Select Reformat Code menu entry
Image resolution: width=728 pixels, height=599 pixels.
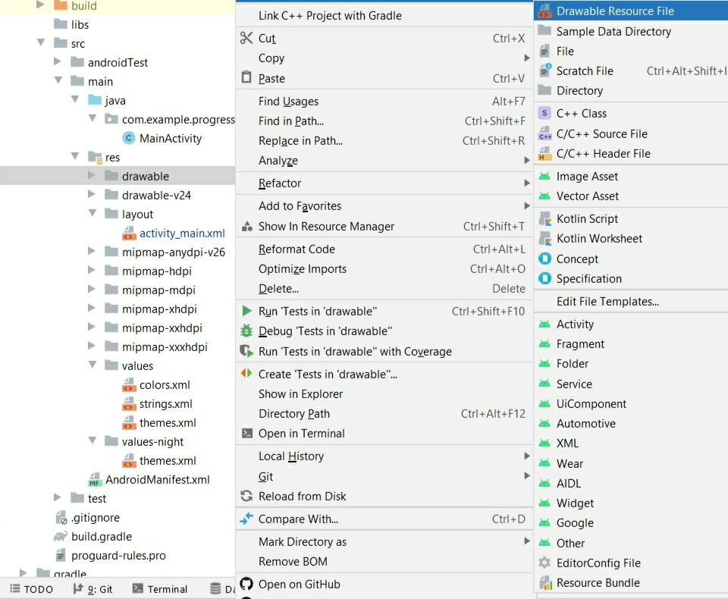385,249
